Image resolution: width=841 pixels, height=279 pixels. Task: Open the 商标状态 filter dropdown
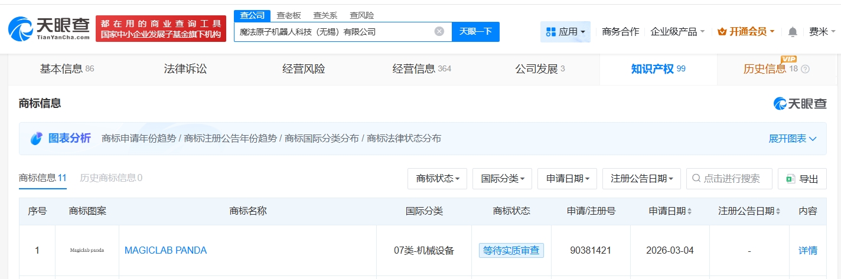coord(437,179)
